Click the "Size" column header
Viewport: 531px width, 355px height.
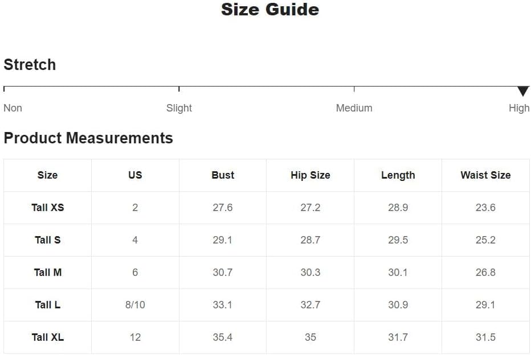pyautogui.click(x=47, y=175)
